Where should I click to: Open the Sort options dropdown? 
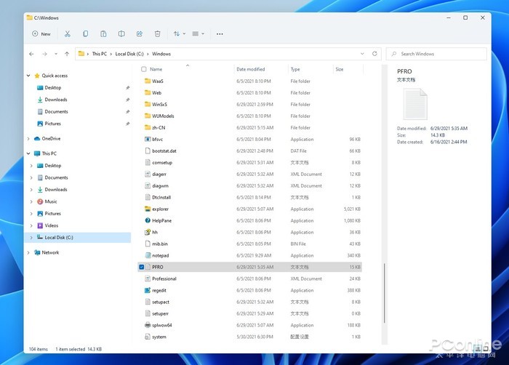click(179, 33)
